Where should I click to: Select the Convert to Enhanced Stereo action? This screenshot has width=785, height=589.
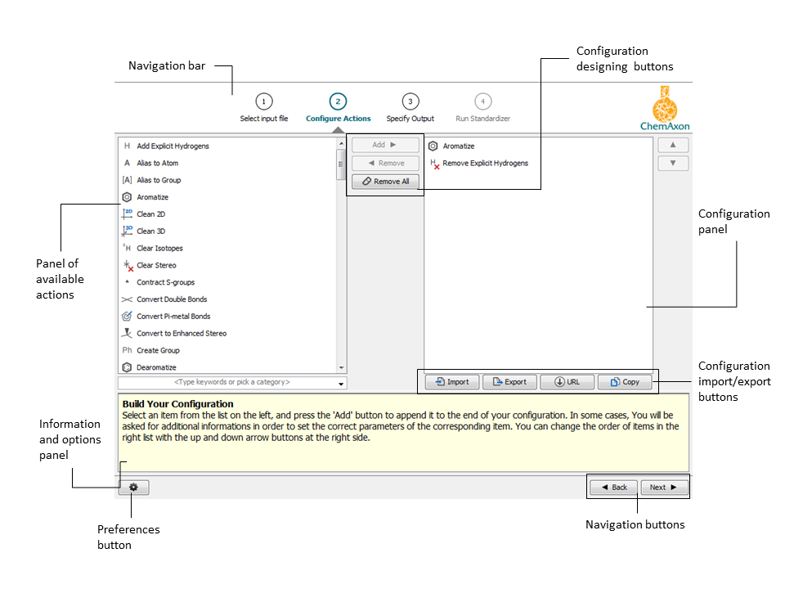point(127,333)
